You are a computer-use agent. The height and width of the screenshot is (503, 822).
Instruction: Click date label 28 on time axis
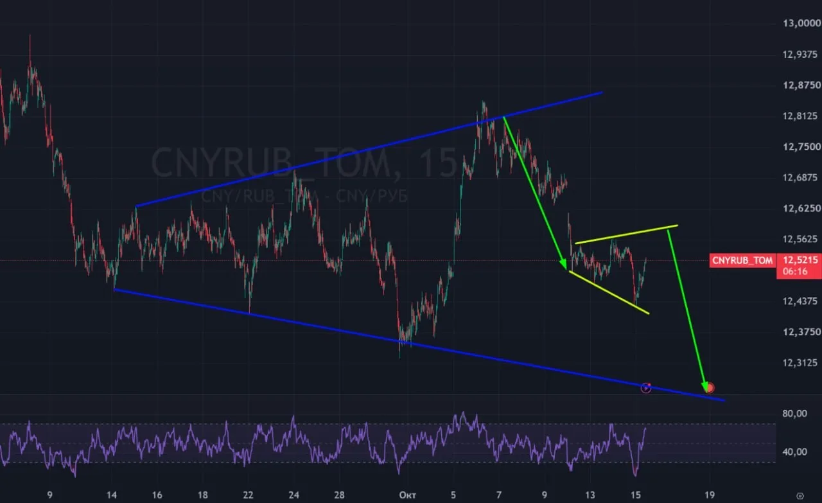(x=340, y=495)
